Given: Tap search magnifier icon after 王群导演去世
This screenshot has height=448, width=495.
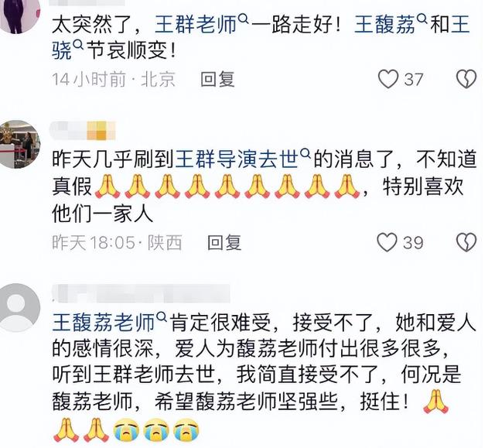Looking at the screenshot, I should pos(306,154).
